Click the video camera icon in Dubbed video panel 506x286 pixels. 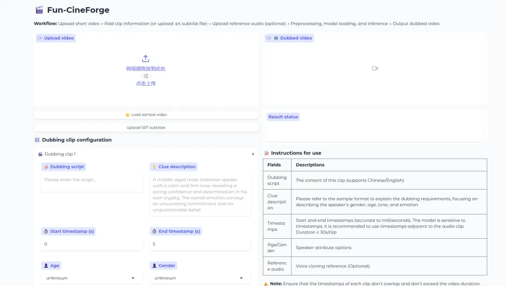click(375, 68)
